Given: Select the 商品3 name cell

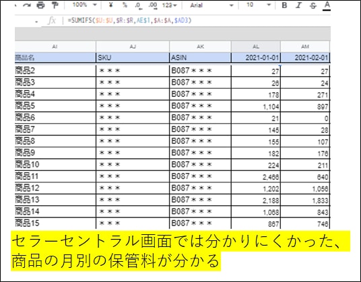Looking at the screenshot, I should click(55, 82).
